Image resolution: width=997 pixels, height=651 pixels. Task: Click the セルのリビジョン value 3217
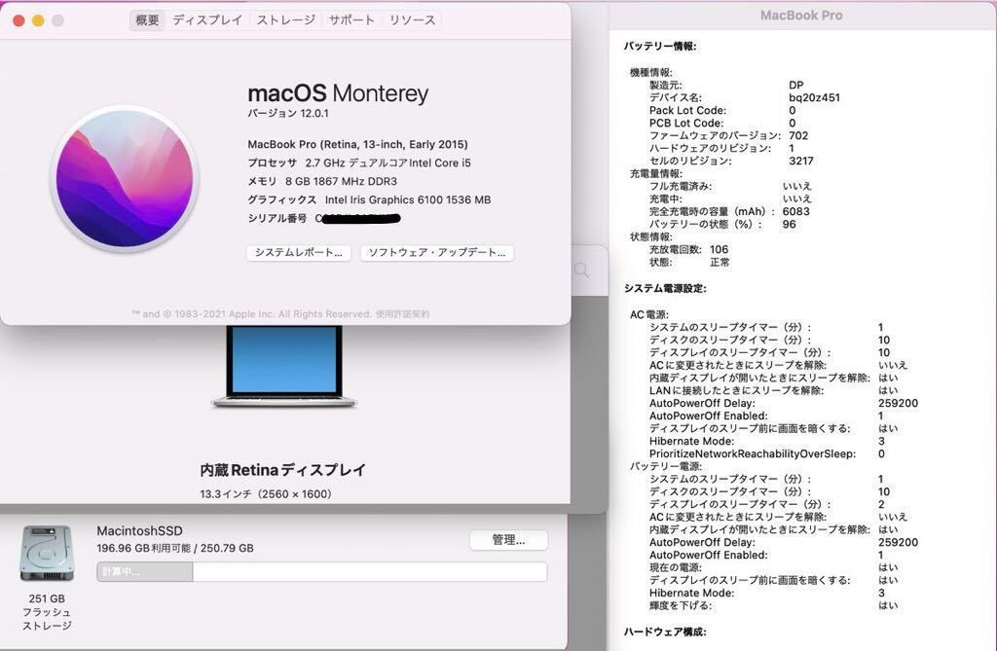click(800, 161)
